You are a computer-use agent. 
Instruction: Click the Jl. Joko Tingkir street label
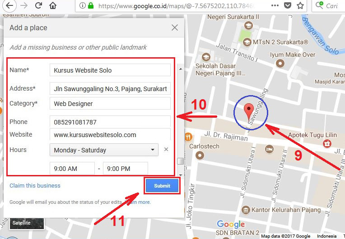(191, 206)
